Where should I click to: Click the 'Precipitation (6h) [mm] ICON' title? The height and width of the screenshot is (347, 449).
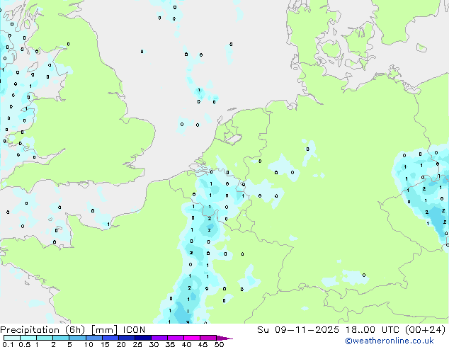coord(73,330)
